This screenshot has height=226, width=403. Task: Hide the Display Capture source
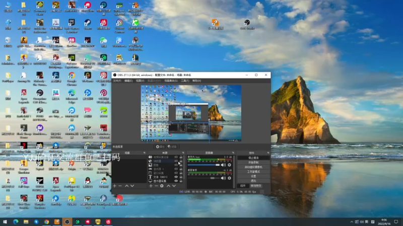[176, 181]
